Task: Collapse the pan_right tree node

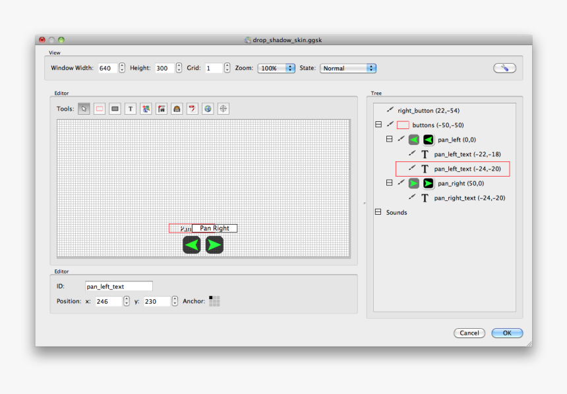Action: coord(389,183)
